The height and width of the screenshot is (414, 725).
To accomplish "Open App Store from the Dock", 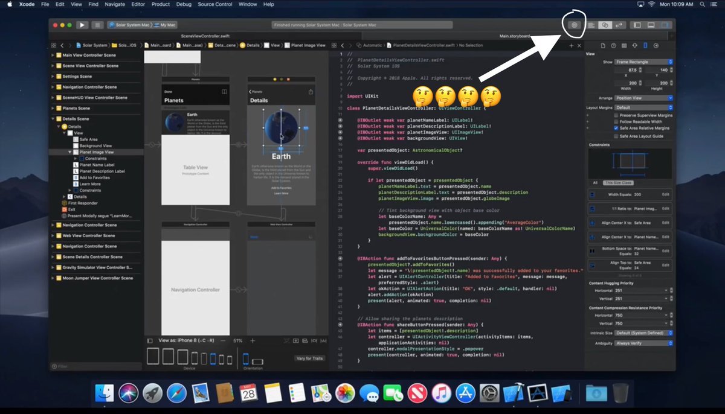I will click(x=465, y=393).
